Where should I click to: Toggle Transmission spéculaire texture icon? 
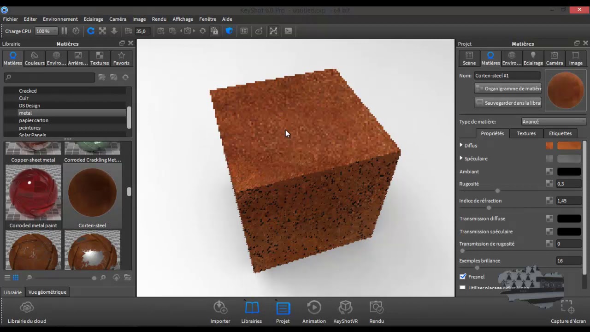(549, 231)
